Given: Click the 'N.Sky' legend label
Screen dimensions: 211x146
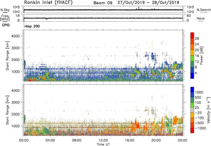Looking at the screenshot, I should 5,10.
